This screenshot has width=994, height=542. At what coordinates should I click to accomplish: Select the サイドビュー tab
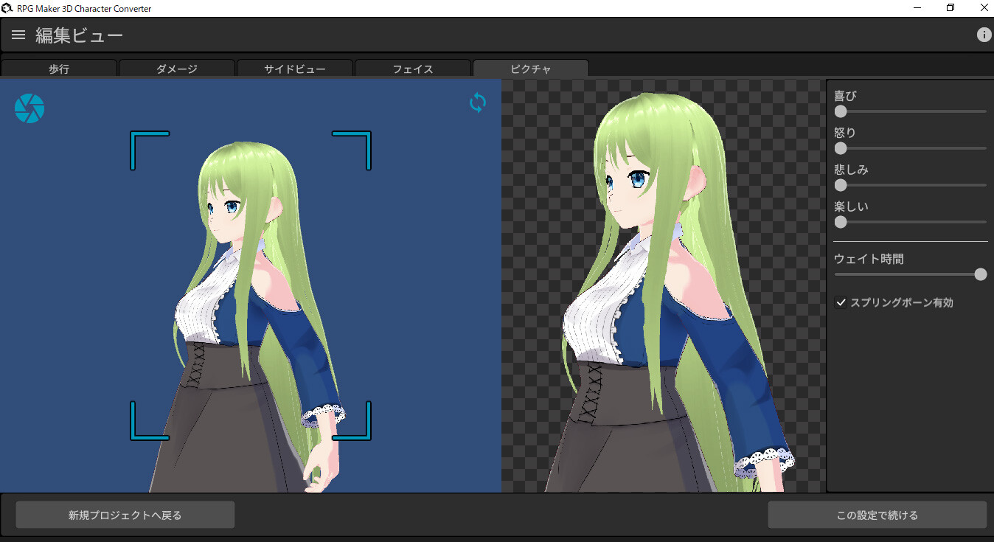(x=295, y=68)
